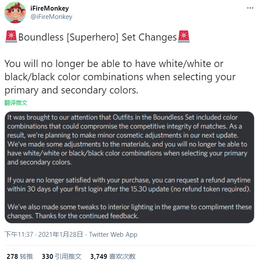Open the attached dark statement image
258x265 pixels.
[129, 167]
